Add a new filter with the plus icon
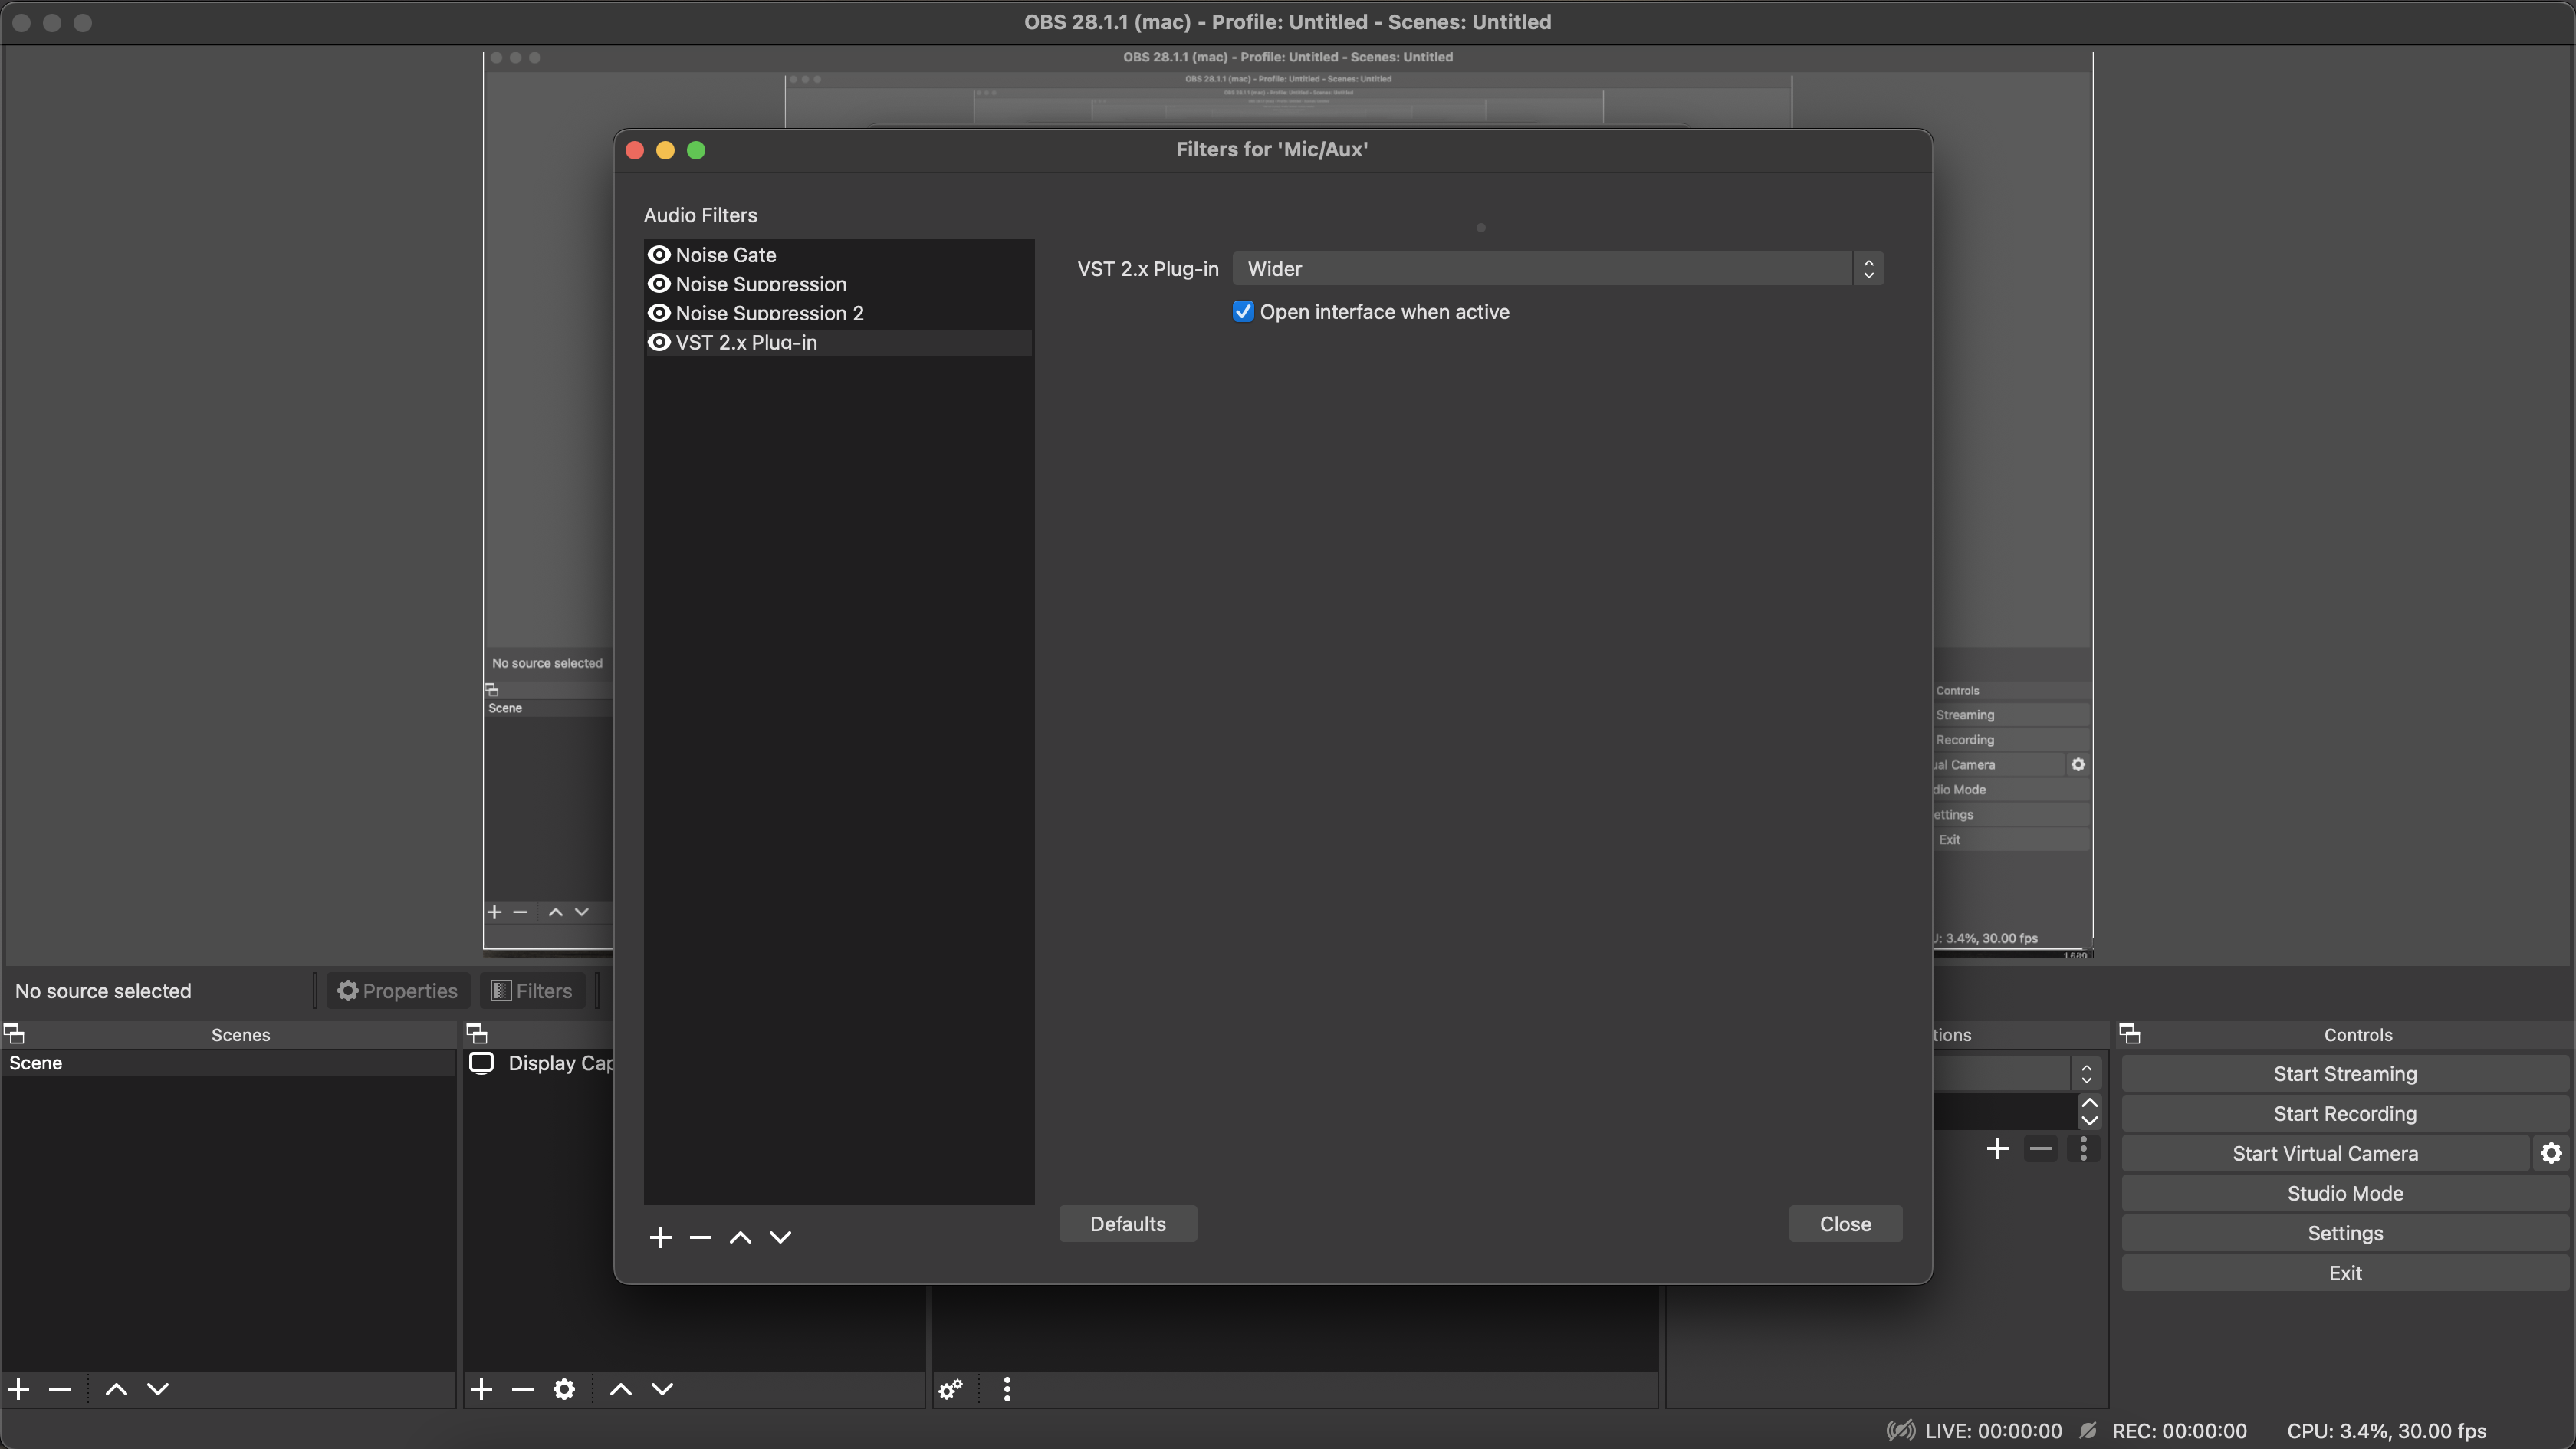Image resolution: width=2576 pixels, height=1449 pixels. pos(660,1237)
